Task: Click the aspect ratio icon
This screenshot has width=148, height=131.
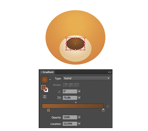Action: tap(59, 98)
